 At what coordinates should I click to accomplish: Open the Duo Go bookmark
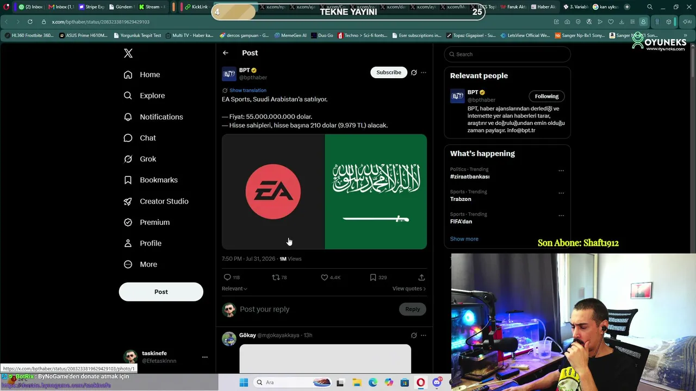point(322,35)
